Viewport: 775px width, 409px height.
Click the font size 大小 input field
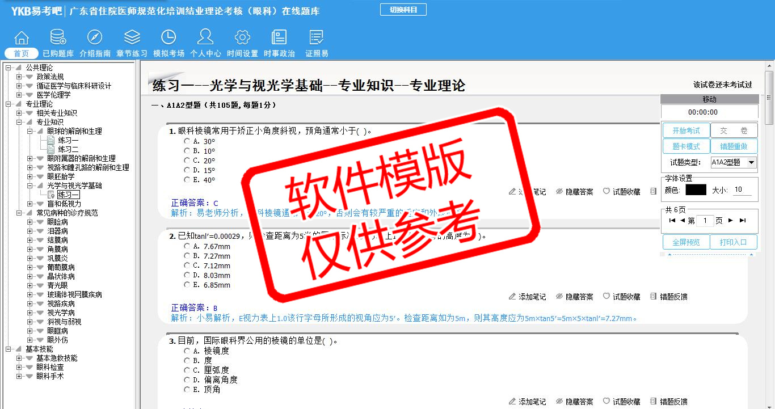(x=742, y=190)
